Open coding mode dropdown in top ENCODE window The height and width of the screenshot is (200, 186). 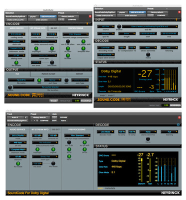[16, 34]
